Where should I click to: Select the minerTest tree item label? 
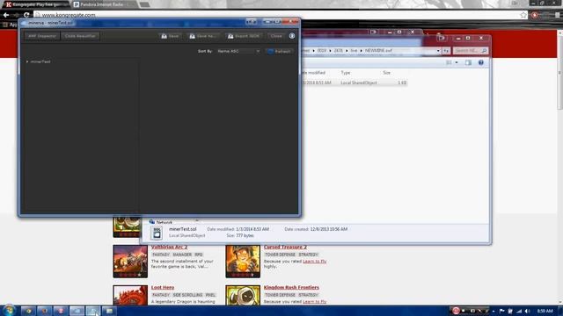coord(40,61)
